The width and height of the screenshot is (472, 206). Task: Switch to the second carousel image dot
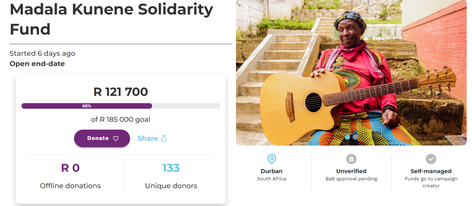coord(355,137)
